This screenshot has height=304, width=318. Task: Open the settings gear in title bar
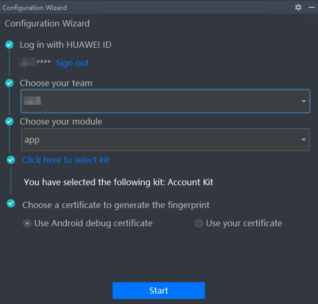(298, 7)
